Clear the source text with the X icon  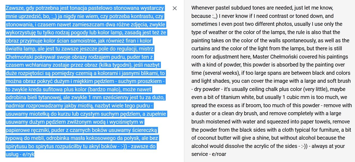point(175,8)
